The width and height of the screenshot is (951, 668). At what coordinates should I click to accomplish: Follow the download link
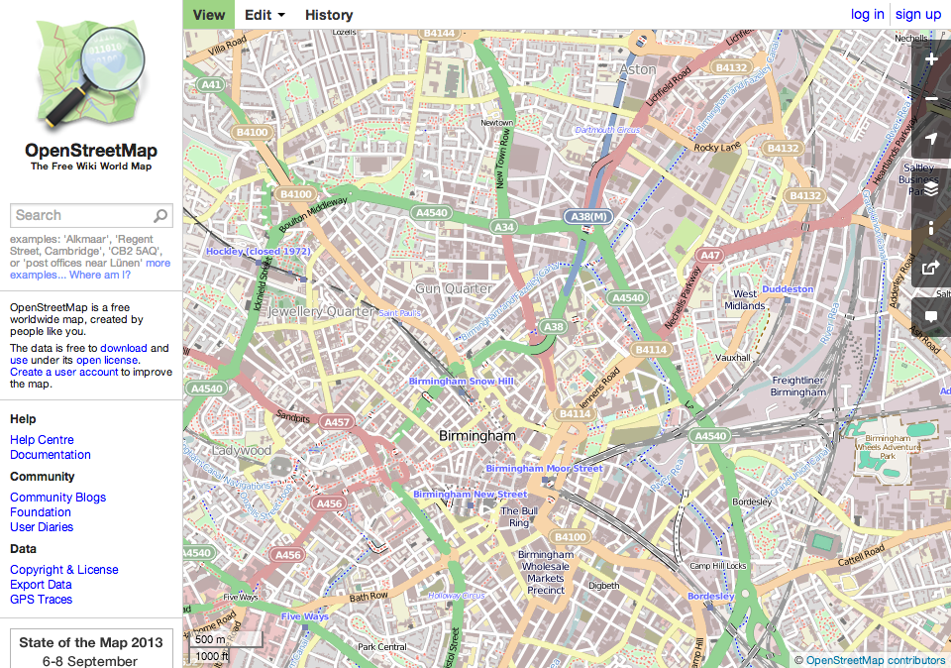(x=124, y=348)
